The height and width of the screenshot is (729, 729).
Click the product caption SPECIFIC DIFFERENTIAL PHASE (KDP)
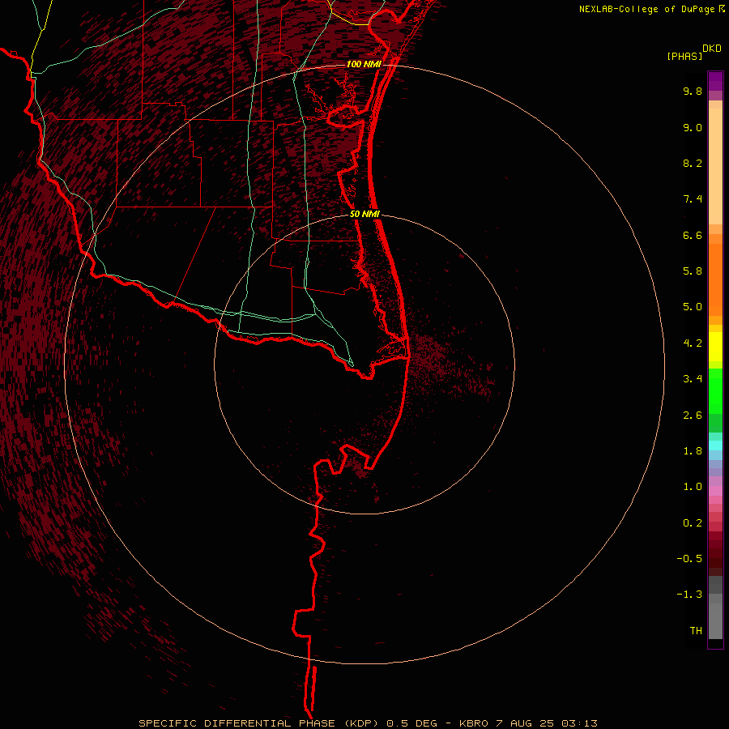coord(260,723)
